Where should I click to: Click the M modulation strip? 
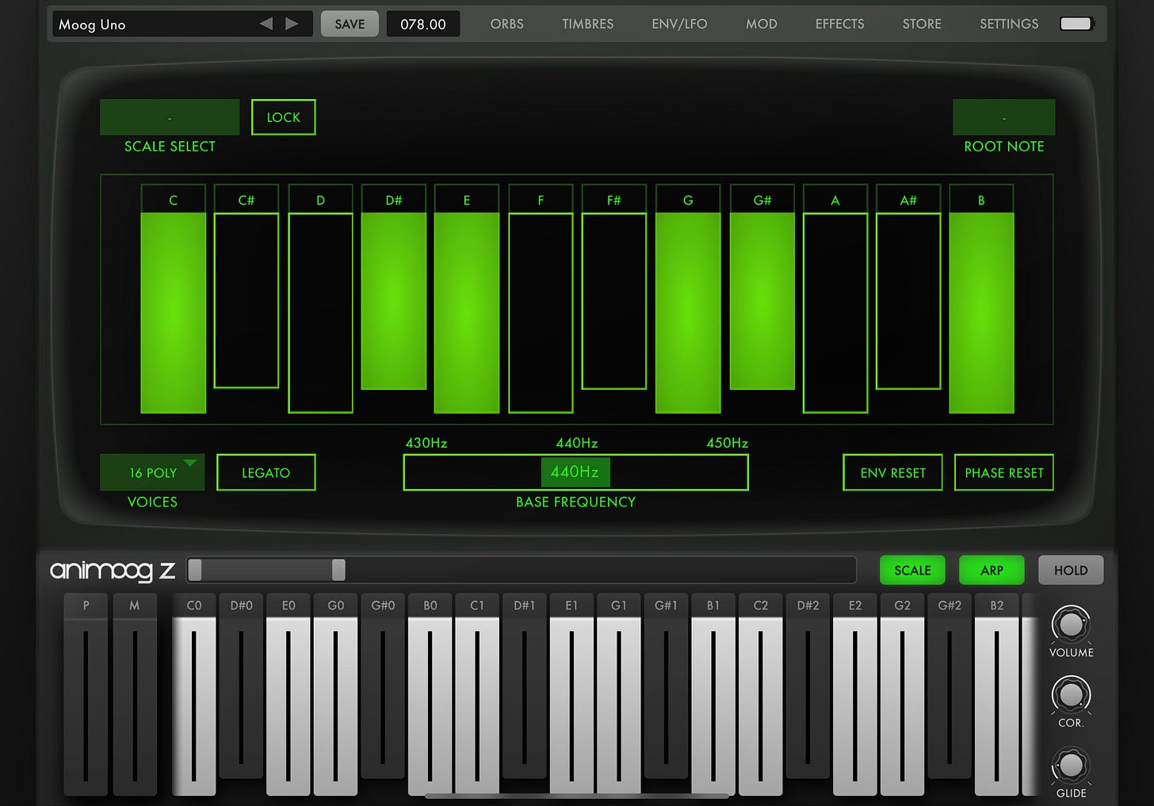tap(135, 693)
